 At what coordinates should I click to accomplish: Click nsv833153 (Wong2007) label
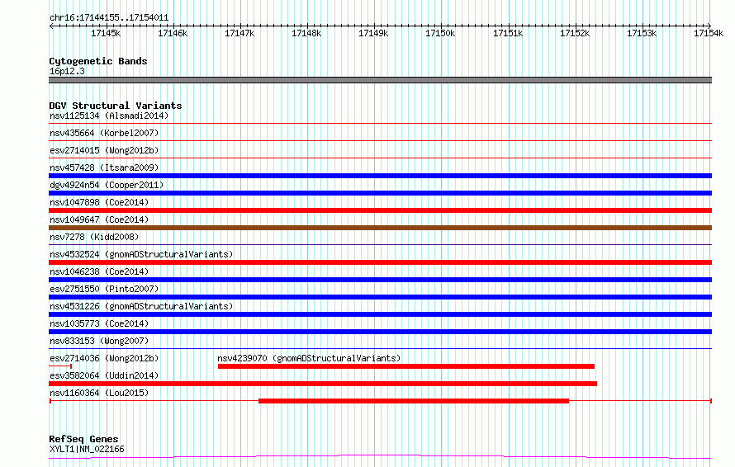tap(99, 341)
